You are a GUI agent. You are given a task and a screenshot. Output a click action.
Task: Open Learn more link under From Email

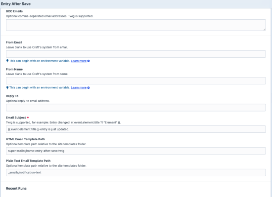click(x=79, y=61)
